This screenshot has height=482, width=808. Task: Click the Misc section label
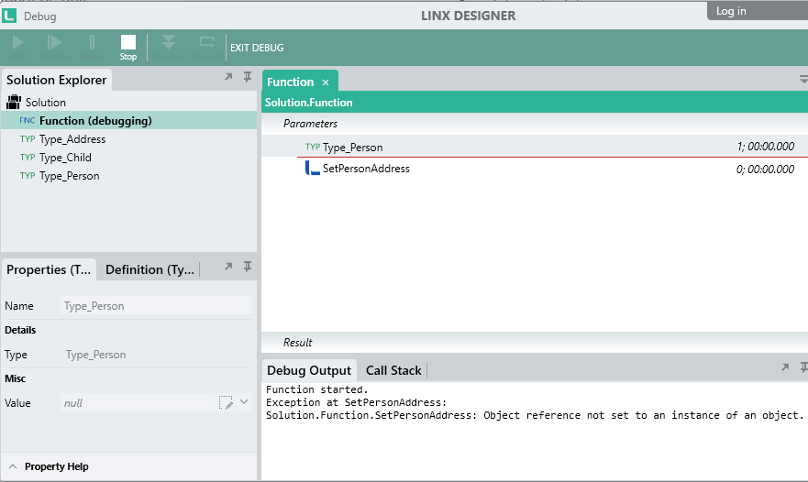tap(15, 378)
